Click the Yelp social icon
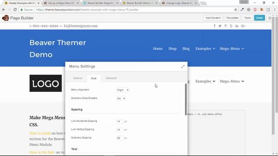Screen dimensions: 278x156 click(231, 26)
